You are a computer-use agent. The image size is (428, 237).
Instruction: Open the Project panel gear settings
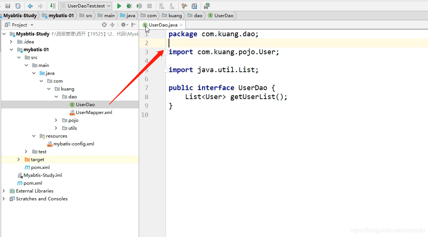click(124, 25)
